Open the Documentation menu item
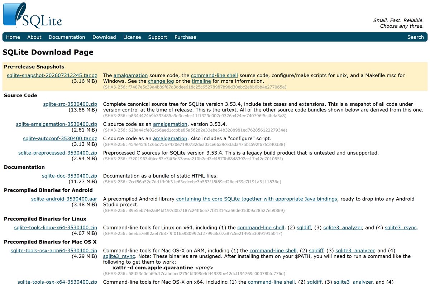The width and height of the screenshot is (430, 284). [x=67, y=37]
